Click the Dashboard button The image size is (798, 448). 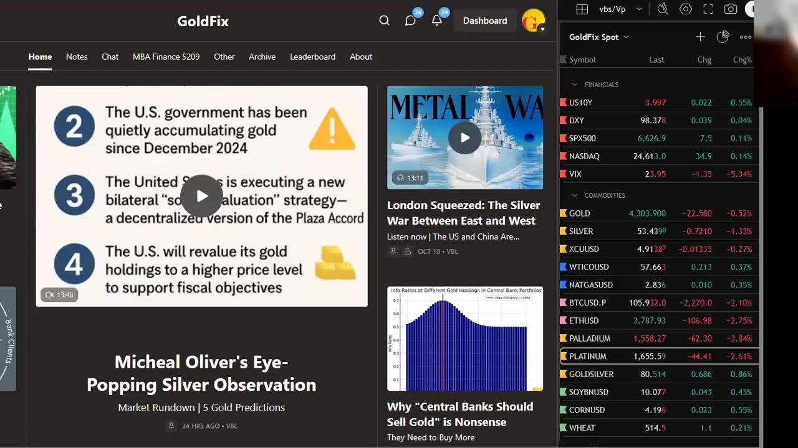coord(485,21)
